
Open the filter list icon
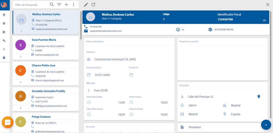coord(59,5)
